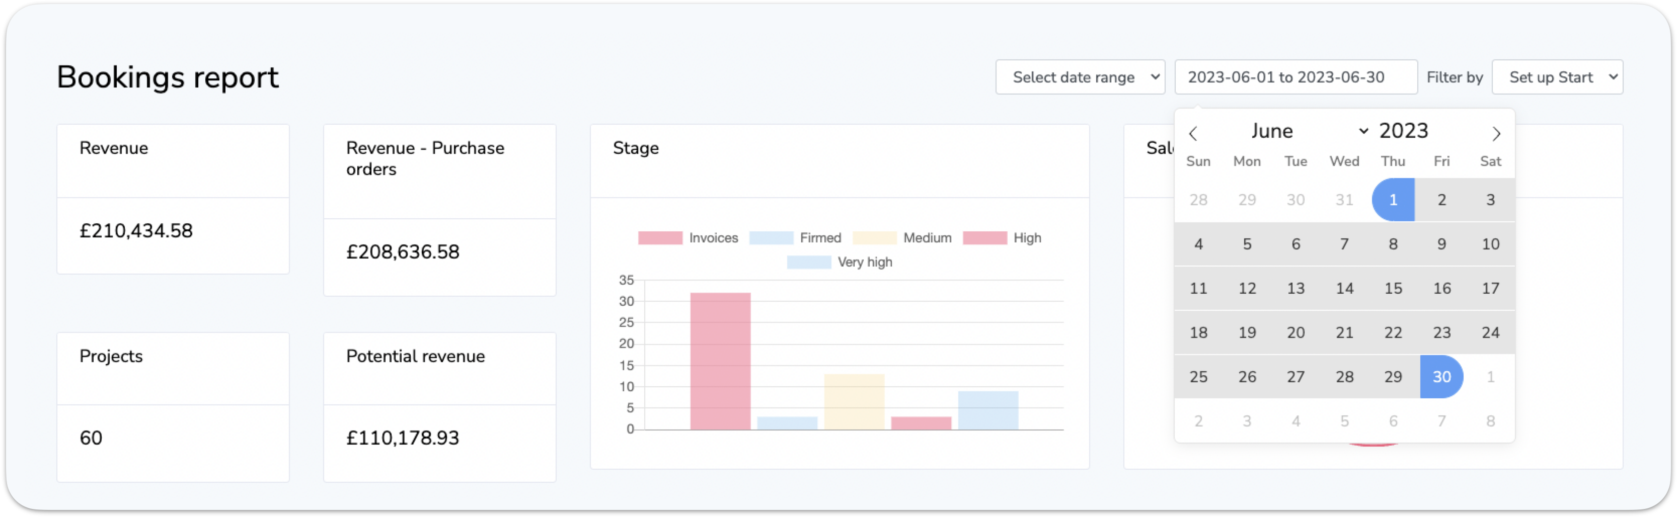This screenshot has width=1677, height=518.
Task: Select June 30 in the calendar
Action: point(1441,377)
